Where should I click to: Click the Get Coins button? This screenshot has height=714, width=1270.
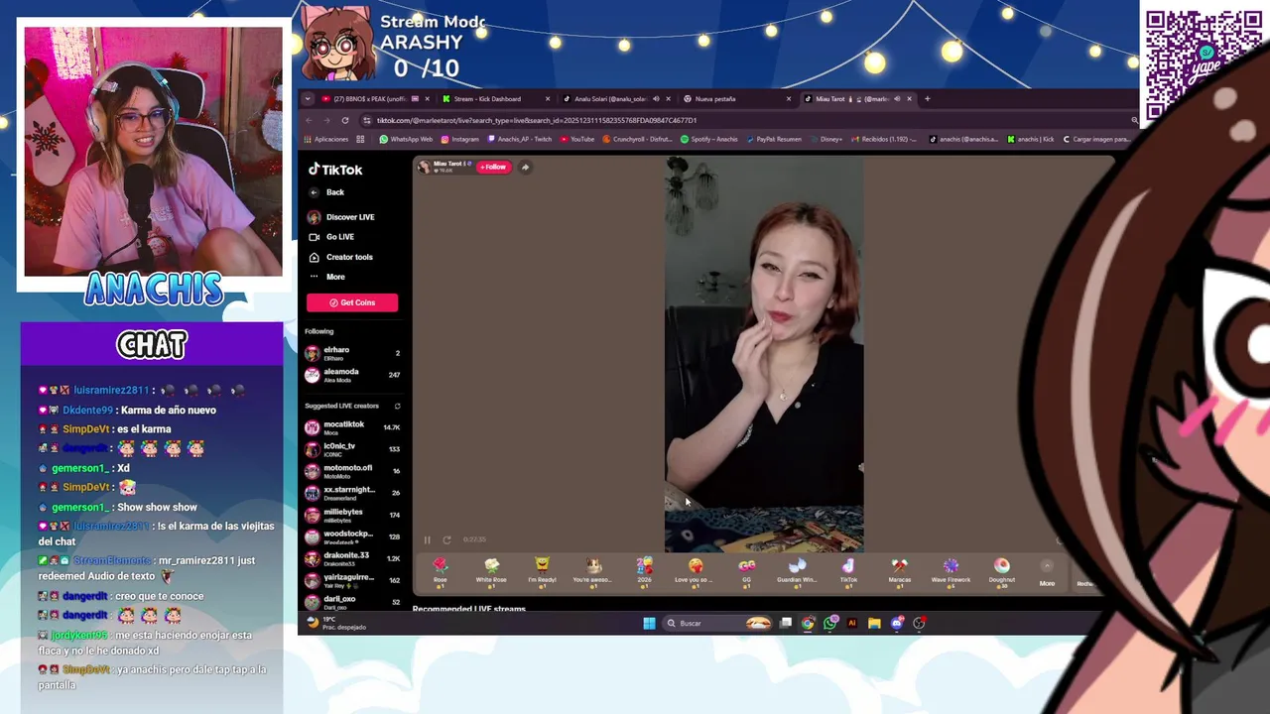click(352, 302)
